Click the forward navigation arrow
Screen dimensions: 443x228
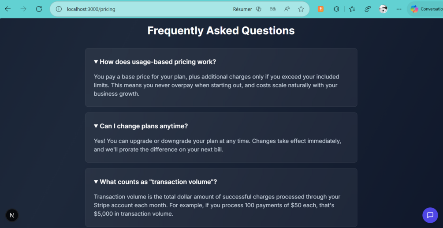(23, 9)
